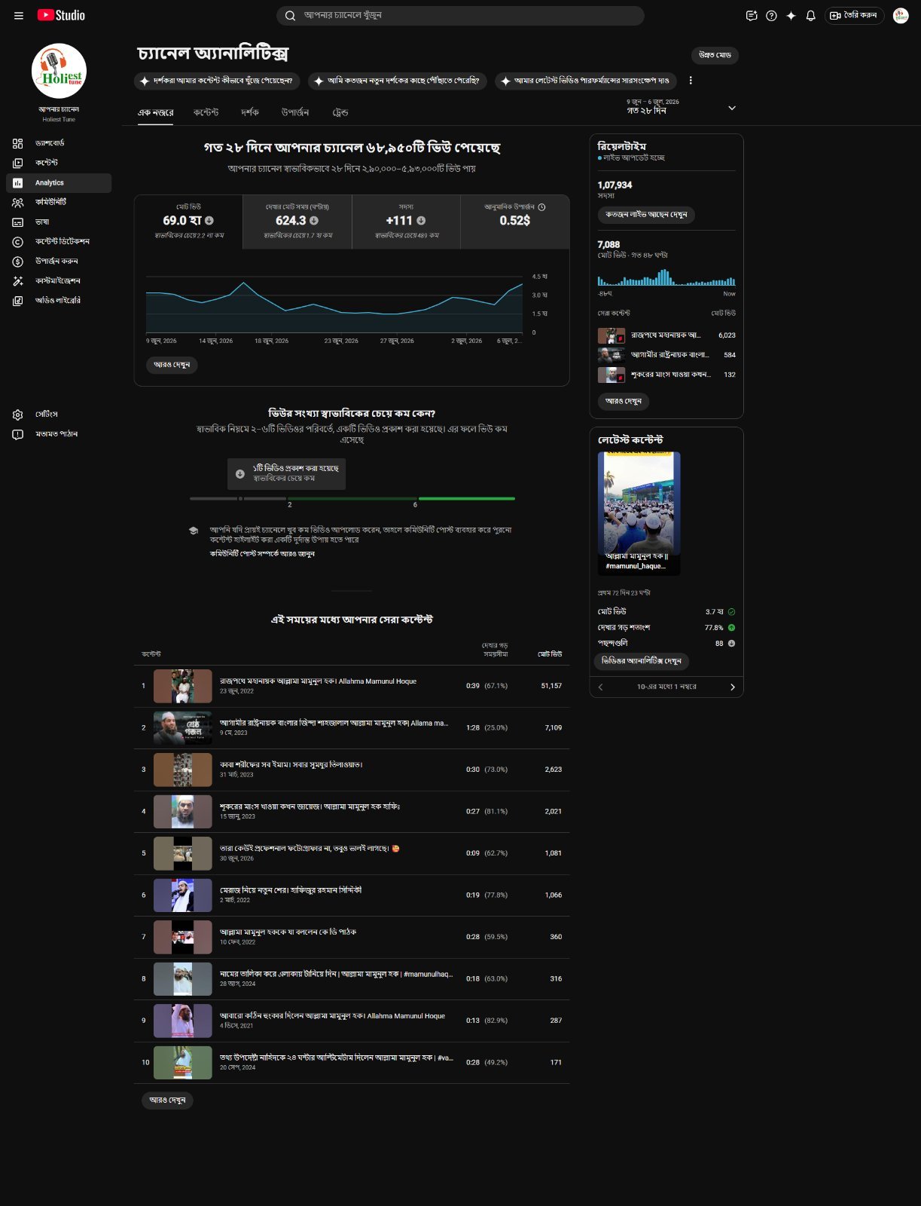The width and height of the screenshot is (921, 1206).
Task: Select the সদস্য +111 metric card
Action: (406, 222)
